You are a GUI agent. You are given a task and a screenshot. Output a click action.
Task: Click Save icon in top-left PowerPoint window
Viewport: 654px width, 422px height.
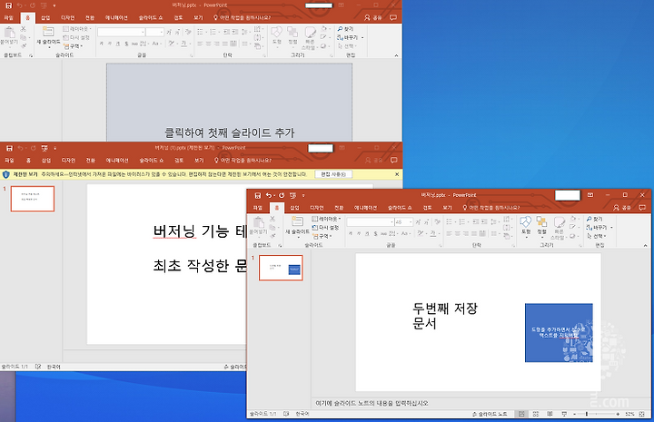8,5
